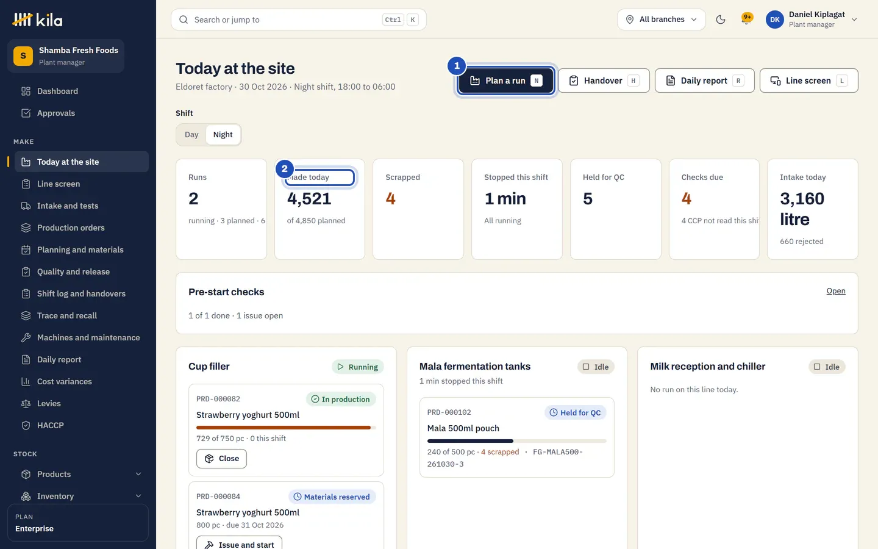Click the Plan a run button
Viewport: 878px width, 549px height.
coord(506,81)
